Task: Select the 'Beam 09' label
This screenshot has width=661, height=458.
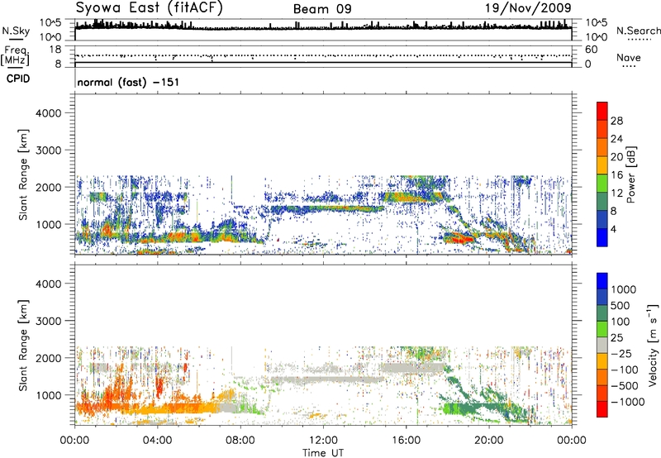Action: click(322, 9)
